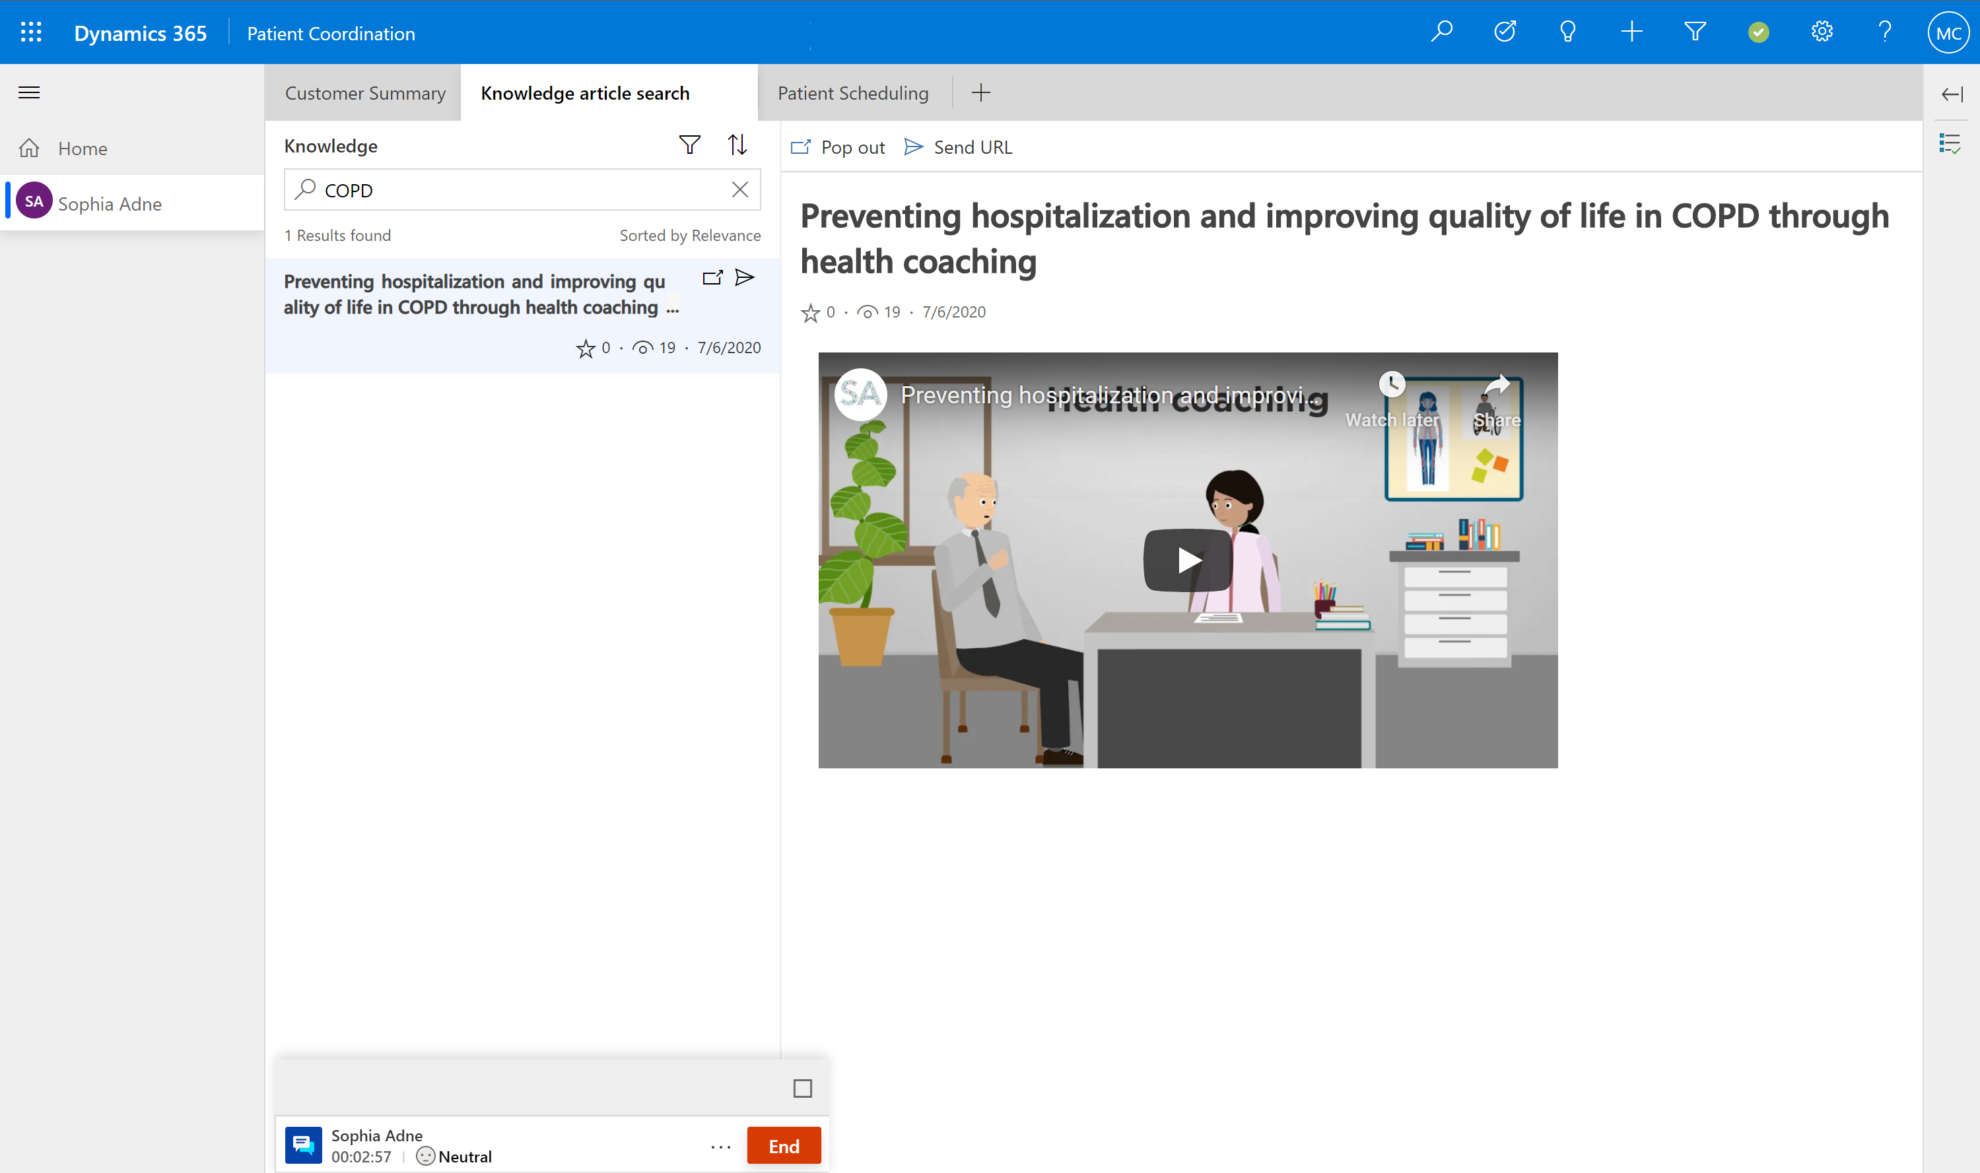The width and height of the screenshot is (1980, 1173).
Task: Switch to Patient Scheduling tab
Action: click(853, 92)
